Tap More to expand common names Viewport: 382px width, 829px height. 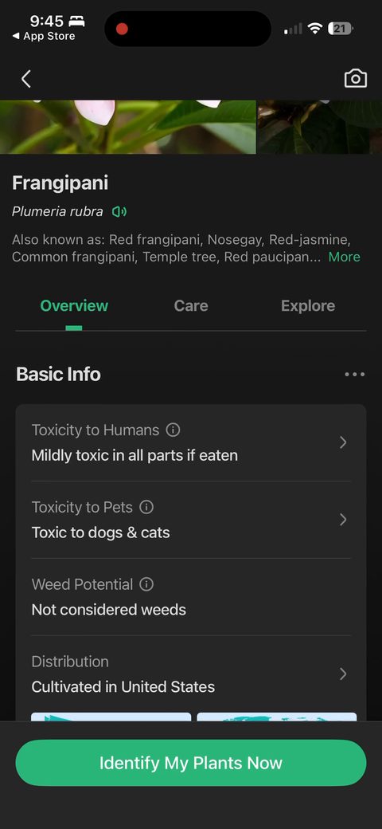(x=344, y=257)
